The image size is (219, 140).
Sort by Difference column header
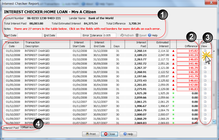point(188,46)
